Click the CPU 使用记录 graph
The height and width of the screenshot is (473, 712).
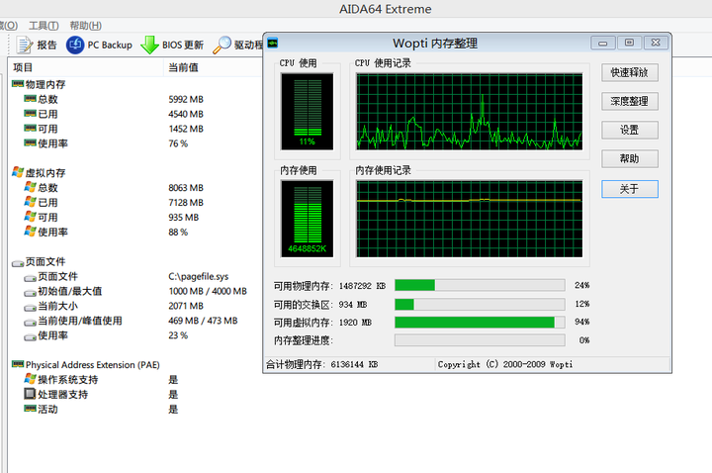[470, 112]
